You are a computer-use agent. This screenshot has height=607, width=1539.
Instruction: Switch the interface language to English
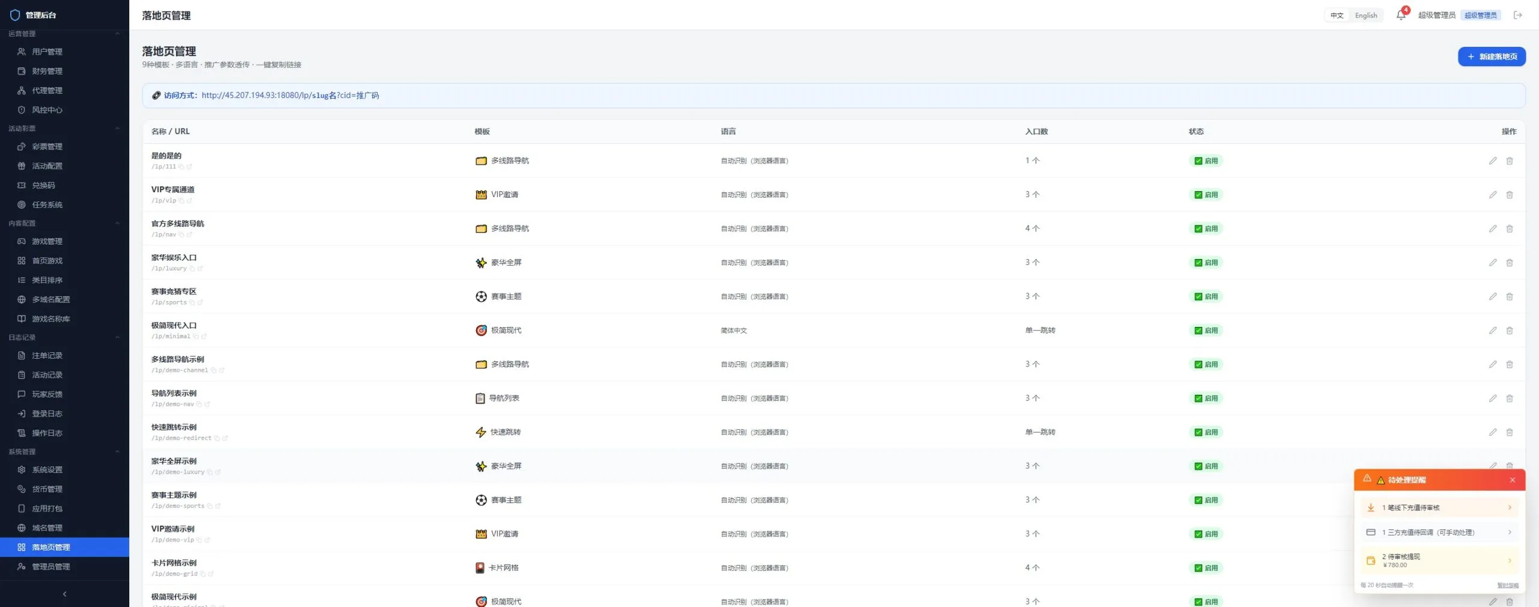click(1366, 16)
